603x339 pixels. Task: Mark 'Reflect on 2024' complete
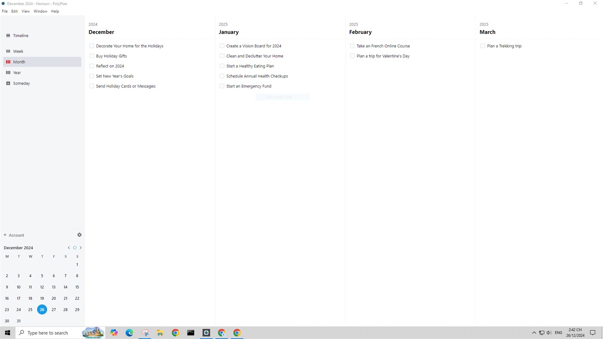click(92, 66)
